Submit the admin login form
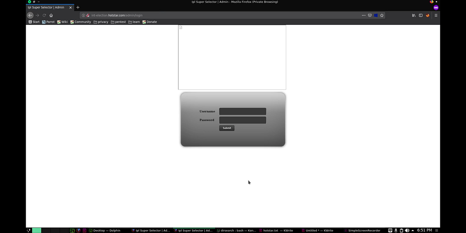This screenshot has width=466, height=233. point(227,128)
